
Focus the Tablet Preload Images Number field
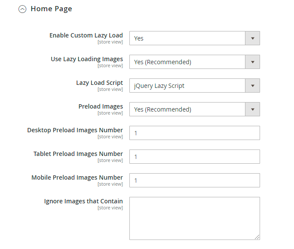pyautogui.click(x=194, y=157)
